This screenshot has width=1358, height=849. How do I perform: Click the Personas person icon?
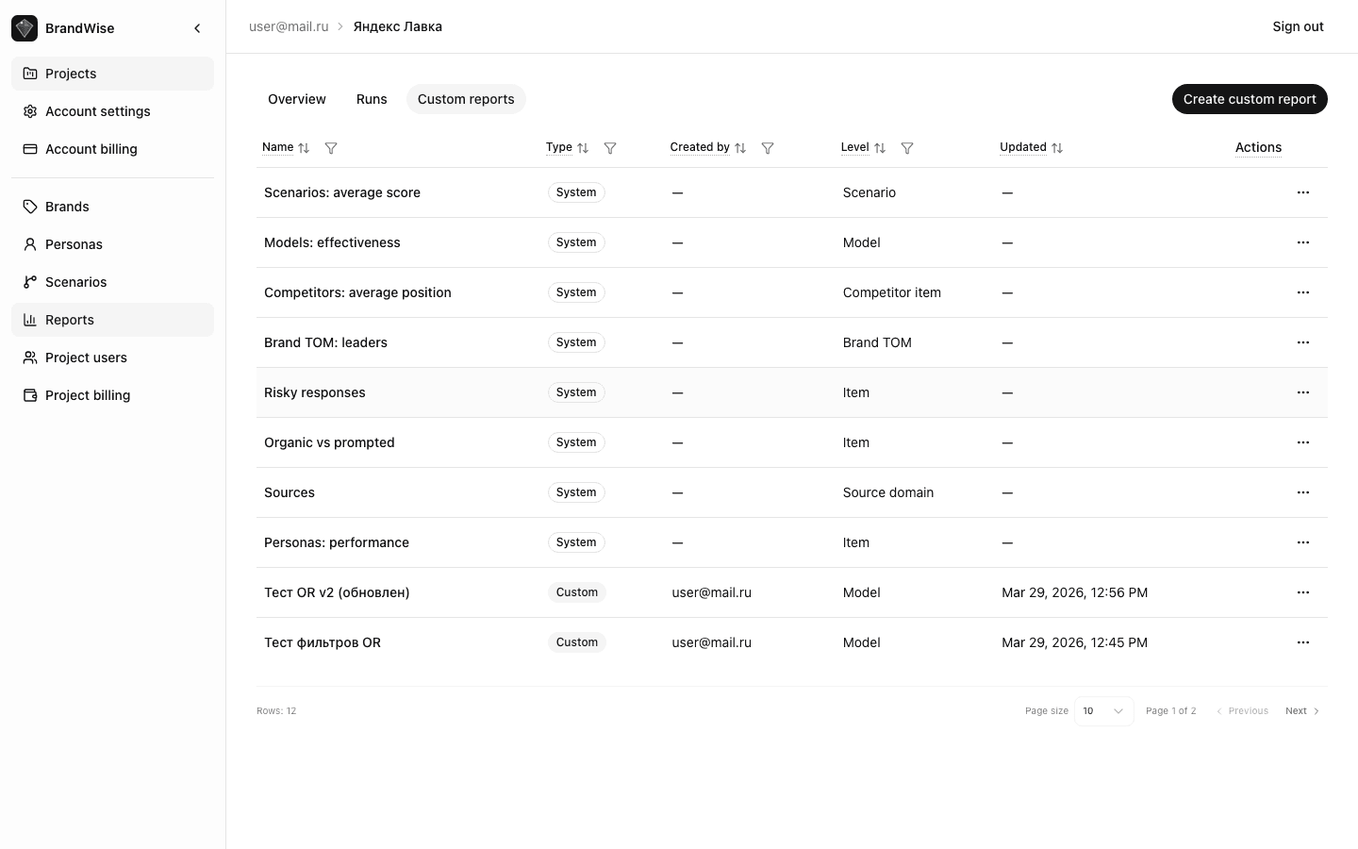(x=29, y=244)
